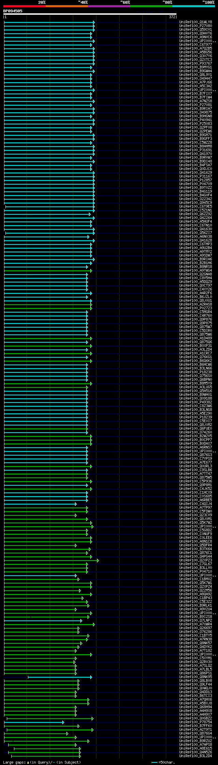Select the UniRef100_P18238 label

point(196,372)
